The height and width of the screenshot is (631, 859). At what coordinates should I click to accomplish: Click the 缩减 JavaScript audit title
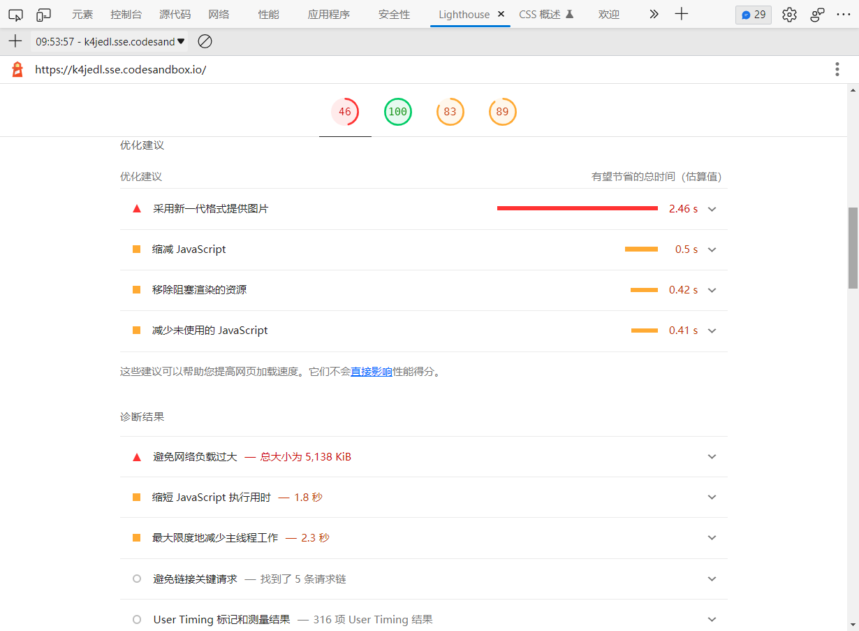(x=189, y=249)
